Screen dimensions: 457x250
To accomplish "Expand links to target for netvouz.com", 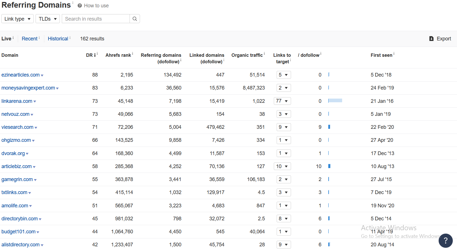I will click(284, 114).
